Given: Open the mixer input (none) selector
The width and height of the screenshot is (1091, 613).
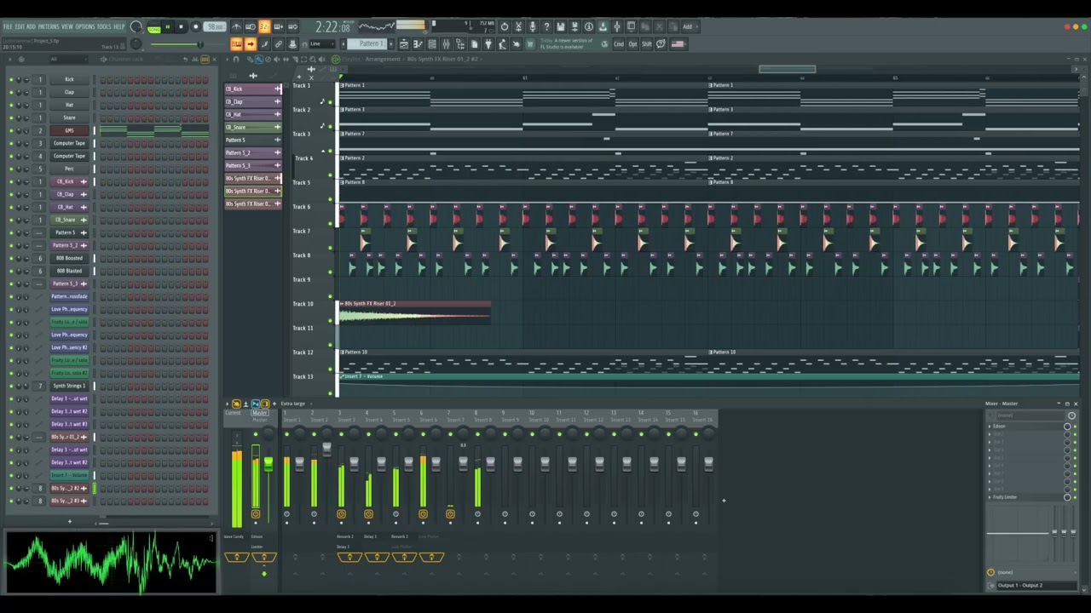Looking at the screenshot, I should point(1030,415).
